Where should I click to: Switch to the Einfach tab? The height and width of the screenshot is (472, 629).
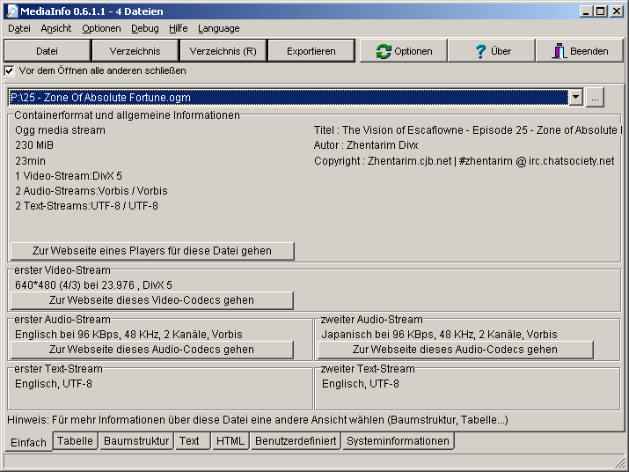point(28,442)
